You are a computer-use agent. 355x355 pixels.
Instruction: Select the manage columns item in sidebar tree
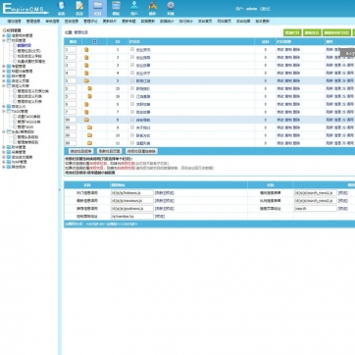25,46
